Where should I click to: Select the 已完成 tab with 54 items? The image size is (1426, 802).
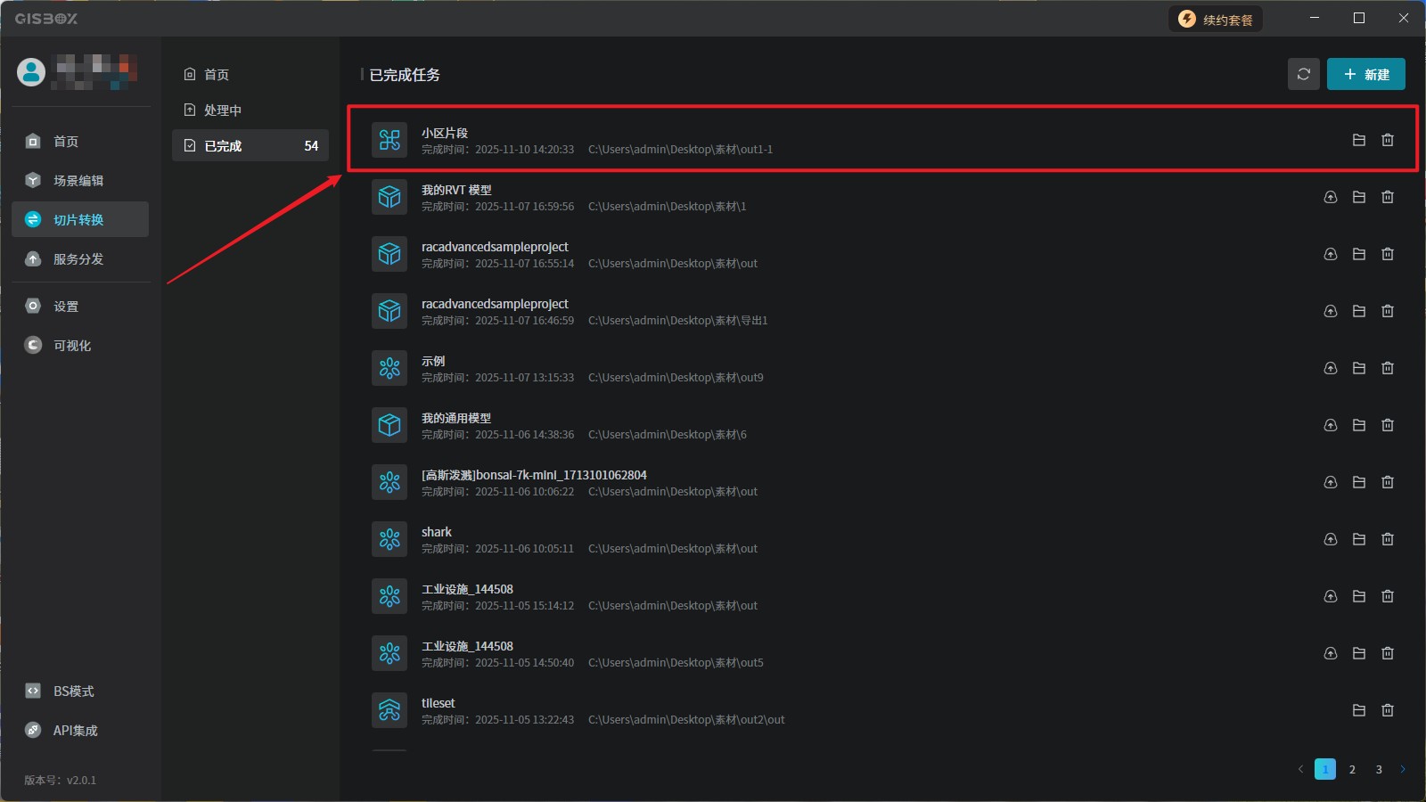point(250,145)
